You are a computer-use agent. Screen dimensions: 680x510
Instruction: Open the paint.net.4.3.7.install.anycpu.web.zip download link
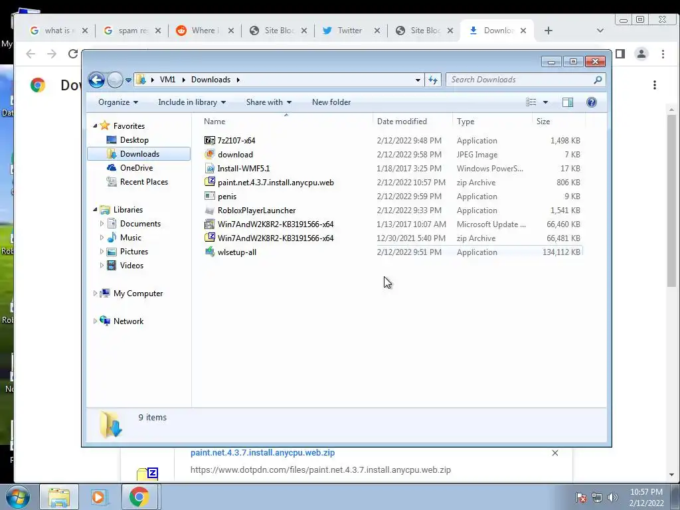[262, 453]
